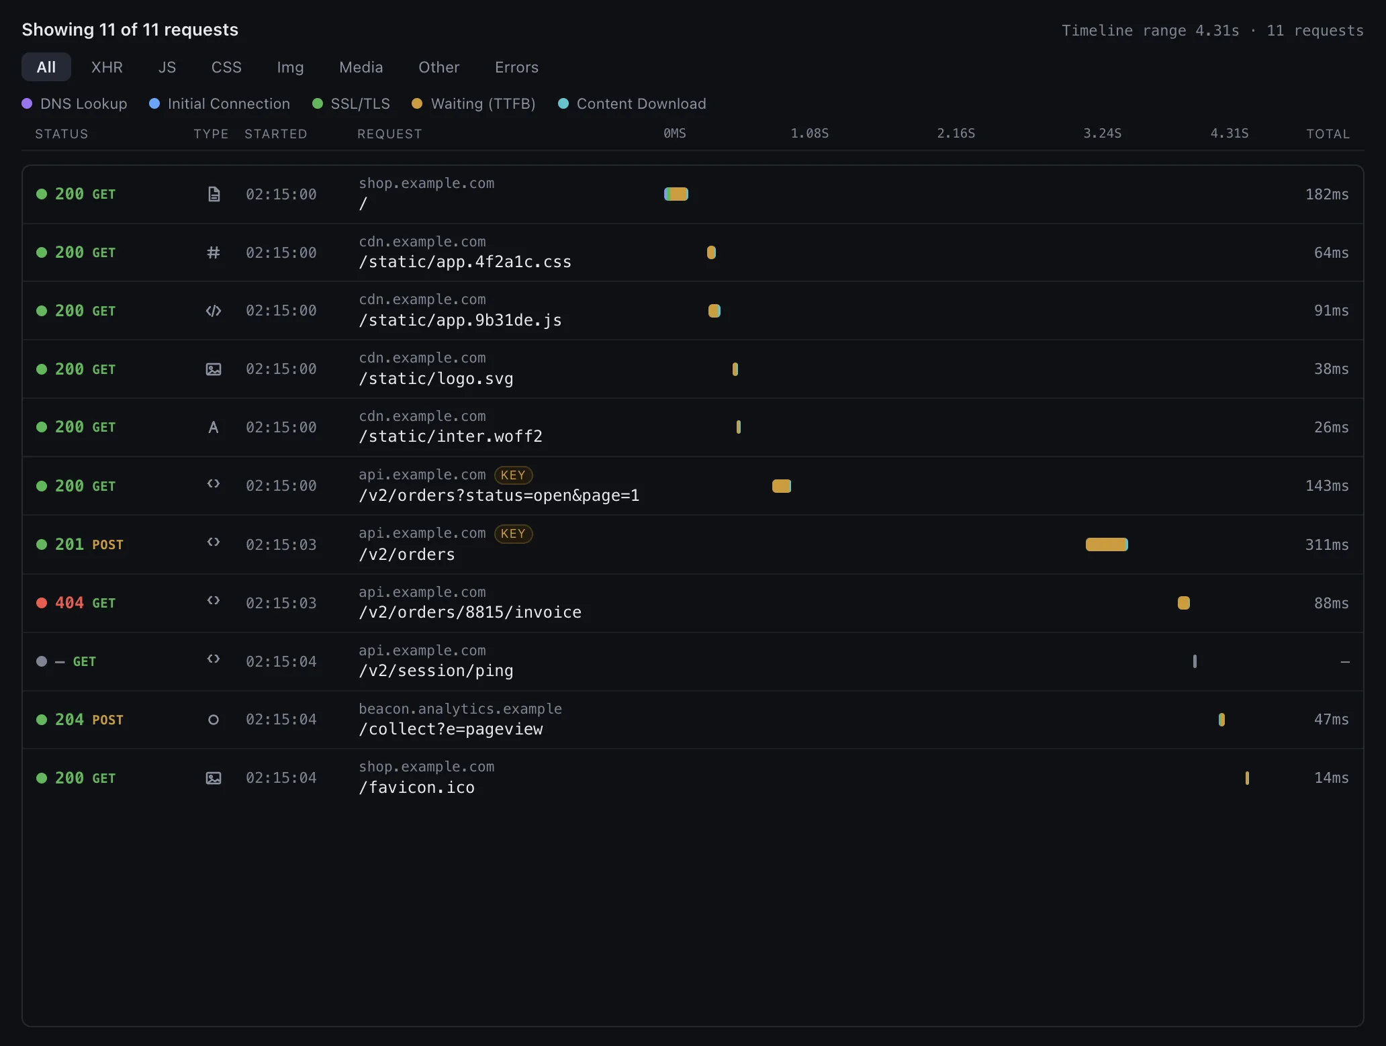Click the red status dot of the 404 request

[x=42, y=603]
